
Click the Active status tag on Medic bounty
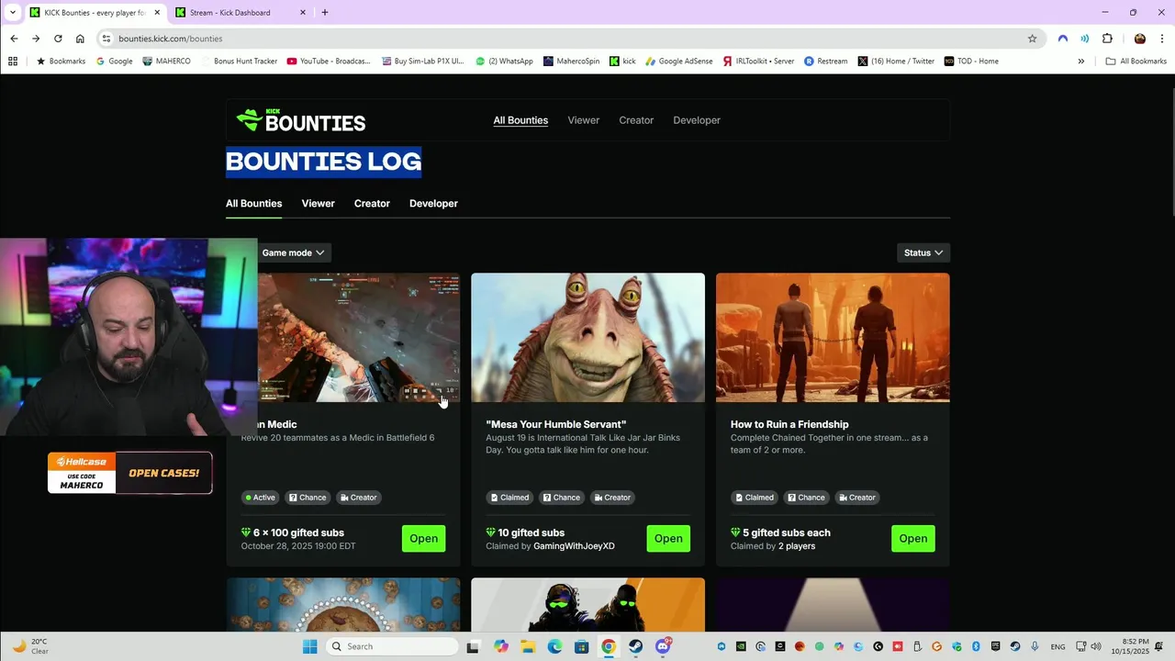[261, 498]
